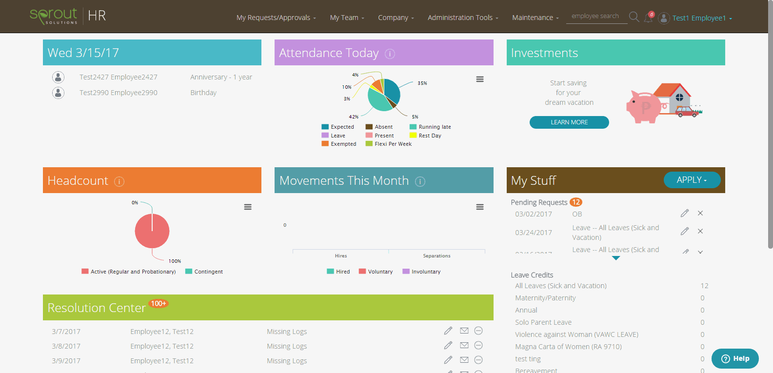
Task: Open the Attendance Today chart hamburger menu
Action: (x=480, y=79)
